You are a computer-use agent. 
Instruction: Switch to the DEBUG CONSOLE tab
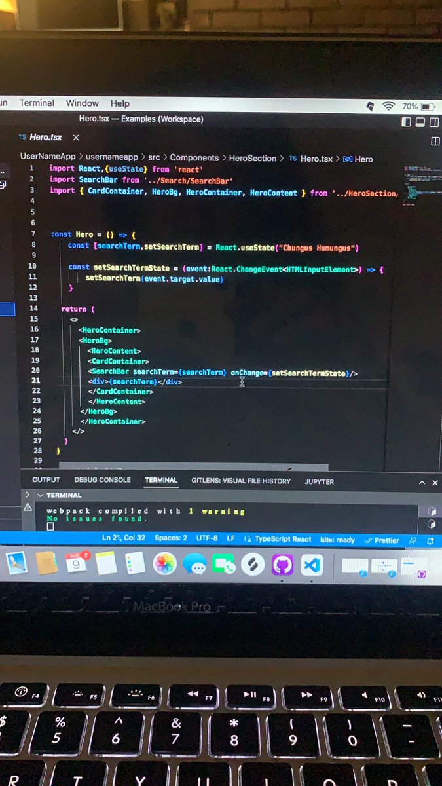pyautogui.click(x=102, y=480)
